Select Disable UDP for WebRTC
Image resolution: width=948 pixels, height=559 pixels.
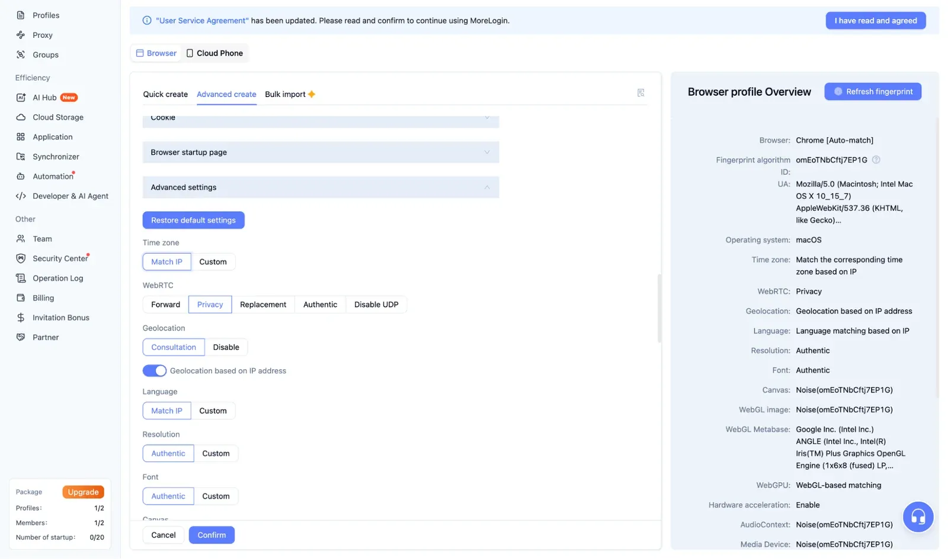(376, 305)
